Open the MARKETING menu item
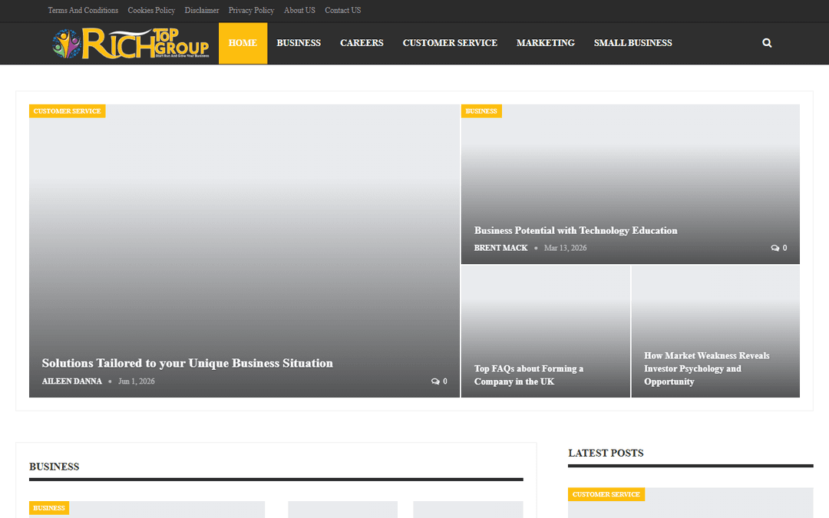829x518 pixels. (546, 43)
